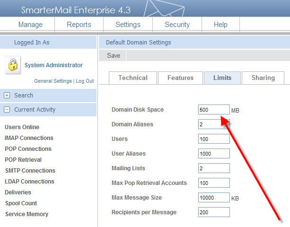
Task: Switch to the Sharing tab
Action: (x=263, y=78)
